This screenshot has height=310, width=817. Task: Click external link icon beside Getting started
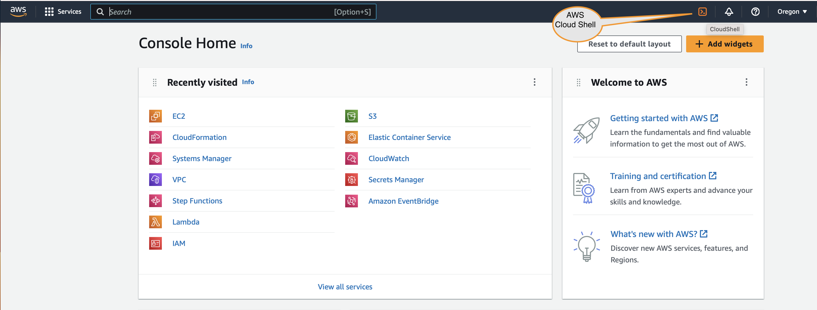point(714,118)
